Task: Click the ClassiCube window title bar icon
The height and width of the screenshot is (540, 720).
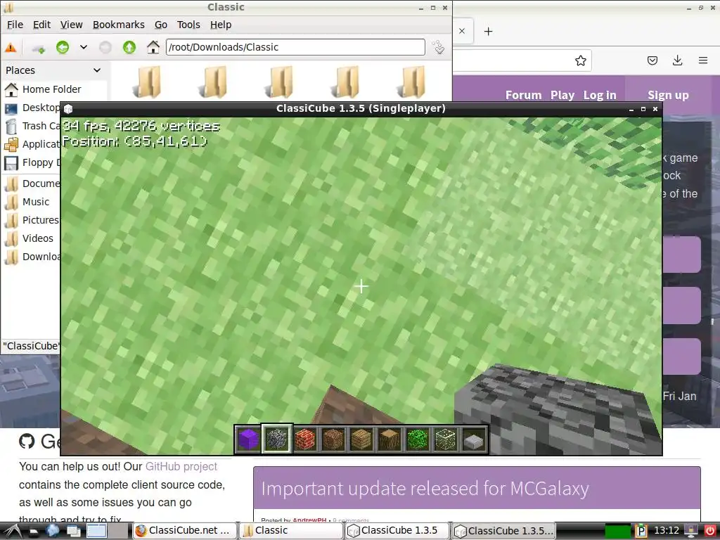Action: [x=68, y=109]
